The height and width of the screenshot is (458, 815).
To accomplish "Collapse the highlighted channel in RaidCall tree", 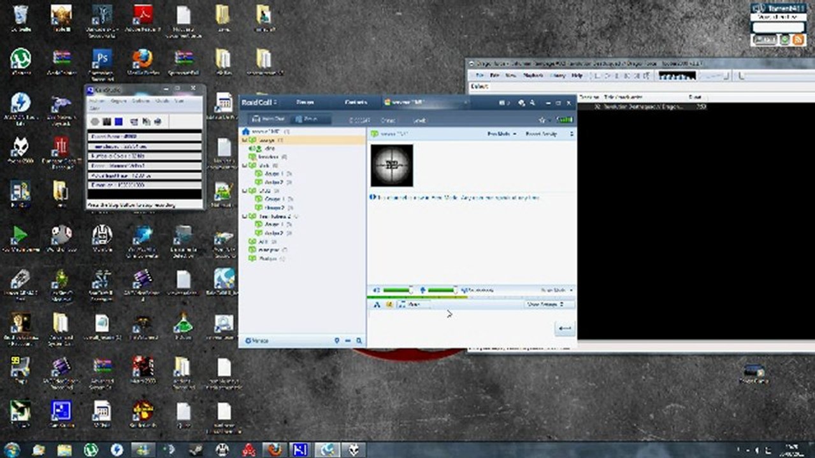I will tap(245, 140).
